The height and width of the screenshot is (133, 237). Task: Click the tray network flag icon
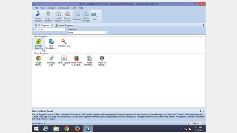tap(186, 129)
